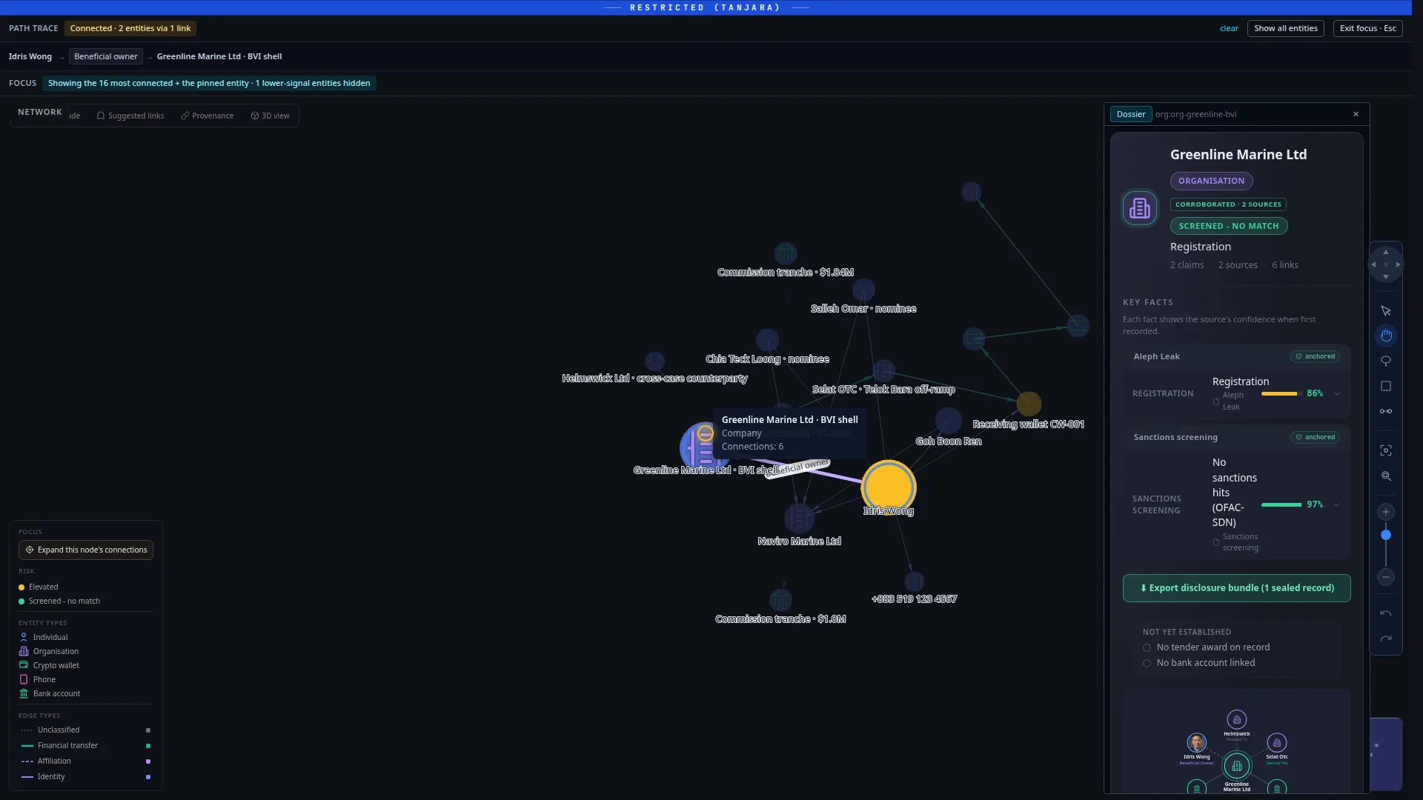Expand the Aleph Leak fact group
Screen dimensions: 1423x800
[1236, 356]
